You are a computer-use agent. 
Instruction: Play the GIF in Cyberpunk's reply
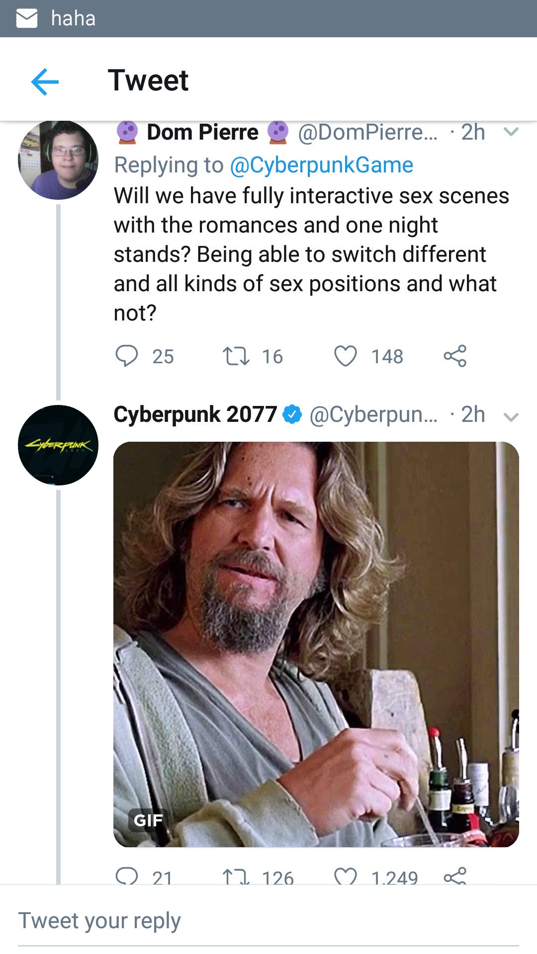316,644
